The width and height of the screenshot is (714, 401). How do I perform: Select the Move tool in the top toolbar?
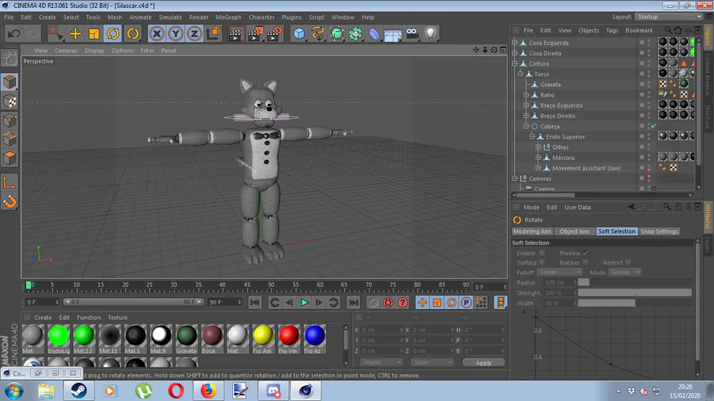[x=75, y=33]
